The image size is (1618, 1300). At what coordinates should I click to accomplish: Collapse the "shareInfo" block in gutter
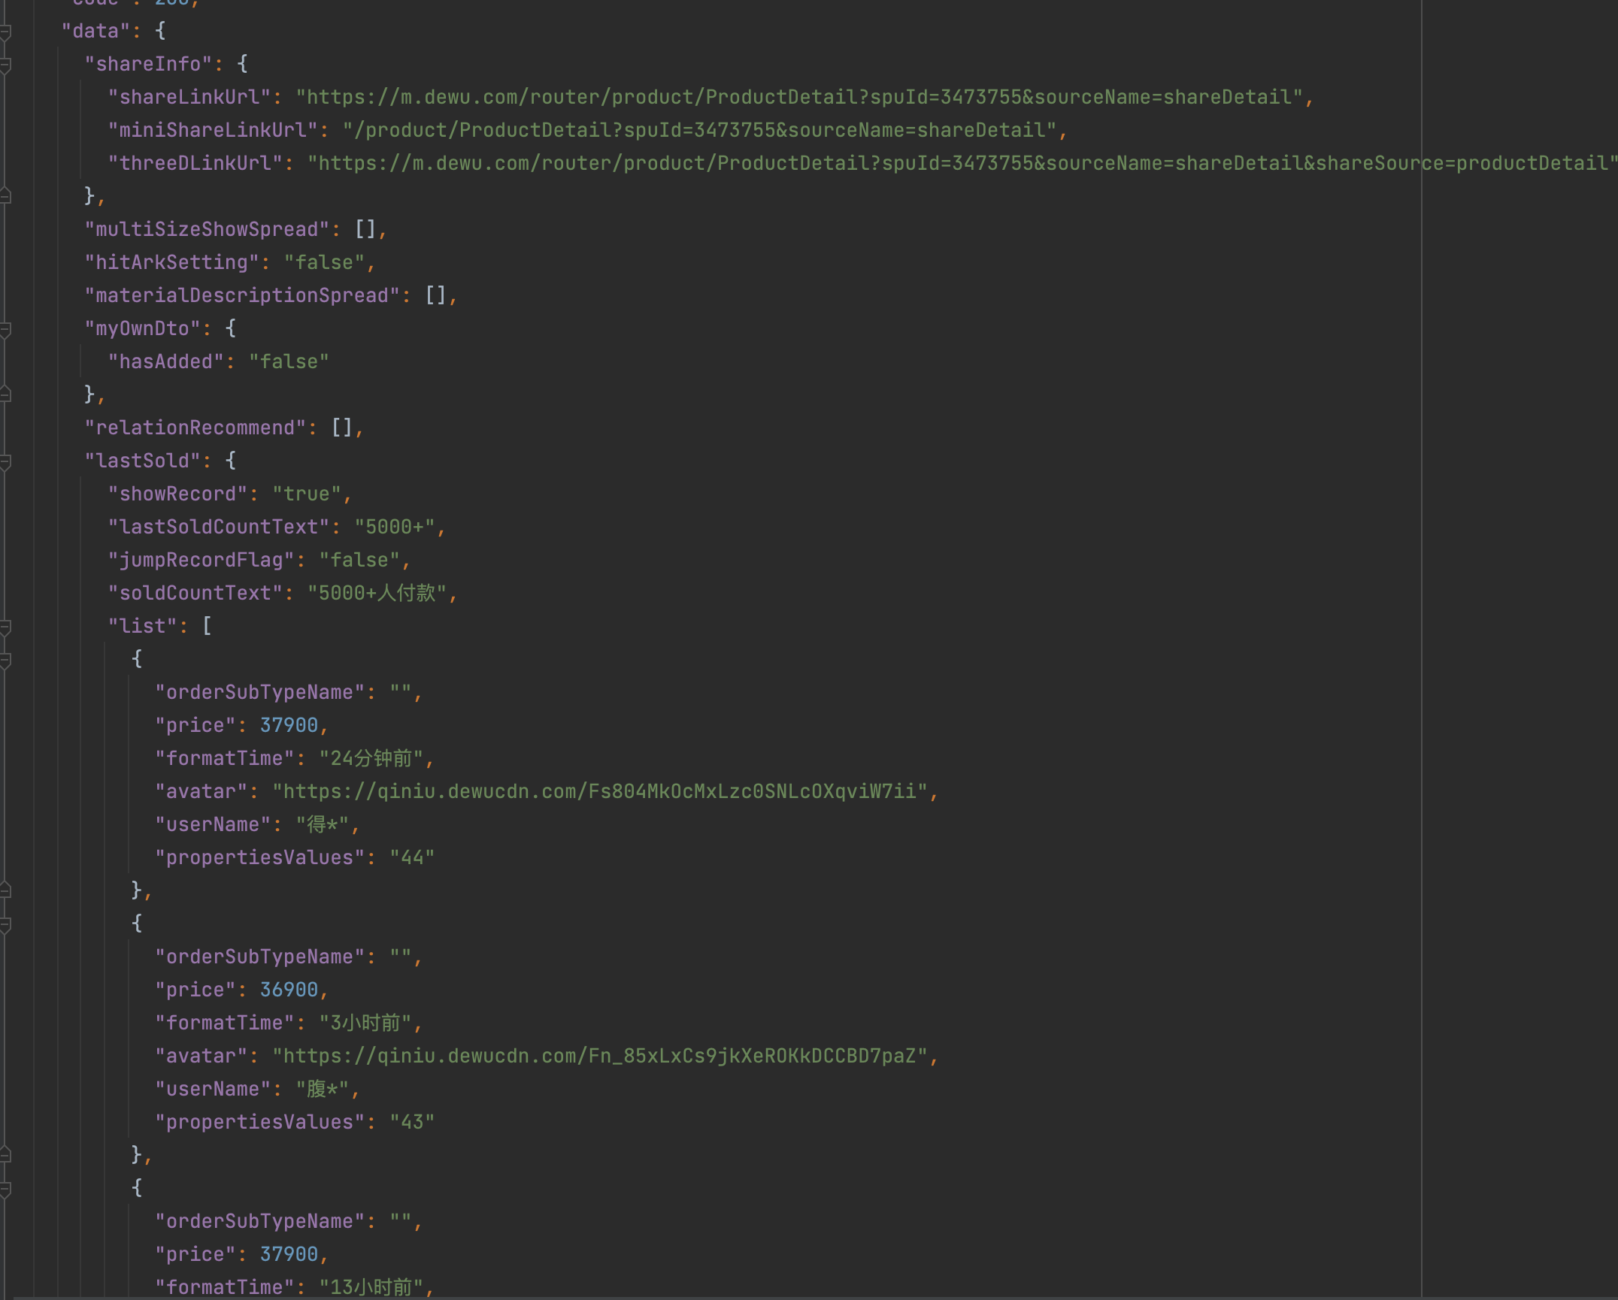[x=5, y=65]
